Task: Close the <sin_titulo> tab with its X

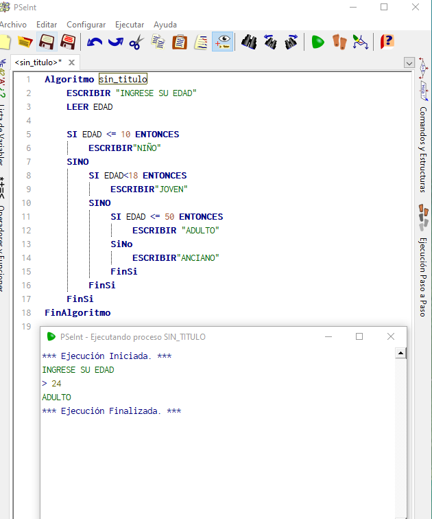Action: tap(71, 62)
